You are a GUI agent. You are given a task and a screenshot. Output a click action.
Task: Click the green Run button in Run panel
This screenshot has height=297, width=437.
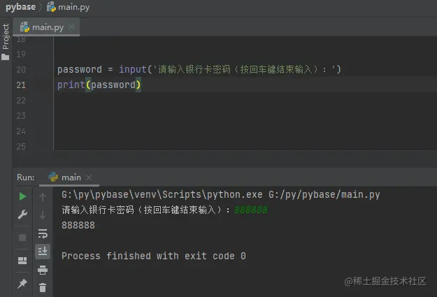coord(22,196)
